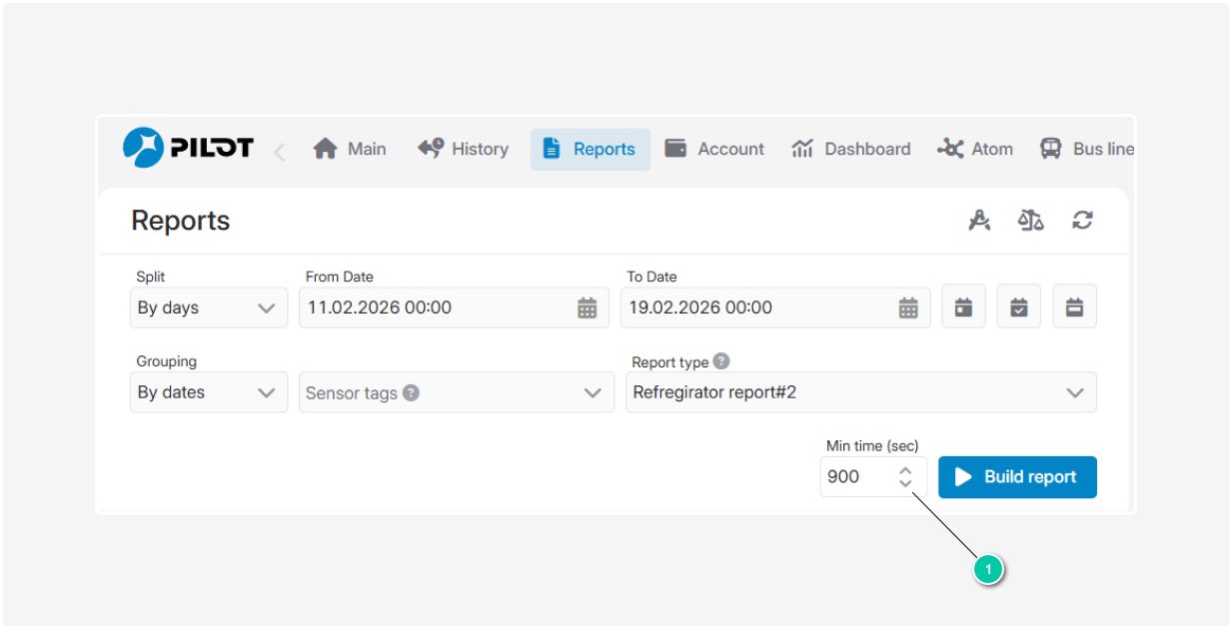1232x629 pixels.
Task: Click the Build report button
Action: coord(1017,477)
